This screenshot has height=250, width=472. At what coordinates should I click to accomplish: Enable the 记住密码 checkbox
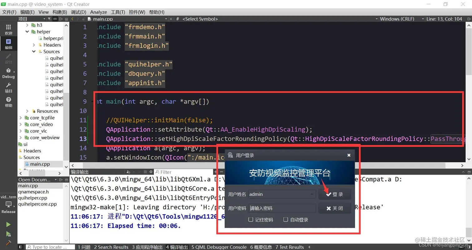click(x=251, y=219)
